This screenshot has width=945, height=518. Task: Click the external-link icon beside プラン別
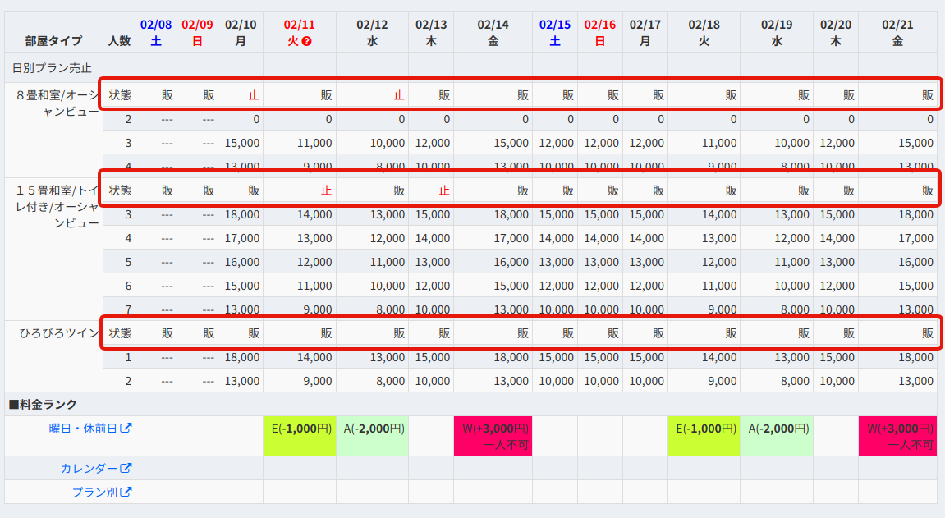tap(126, 492)
